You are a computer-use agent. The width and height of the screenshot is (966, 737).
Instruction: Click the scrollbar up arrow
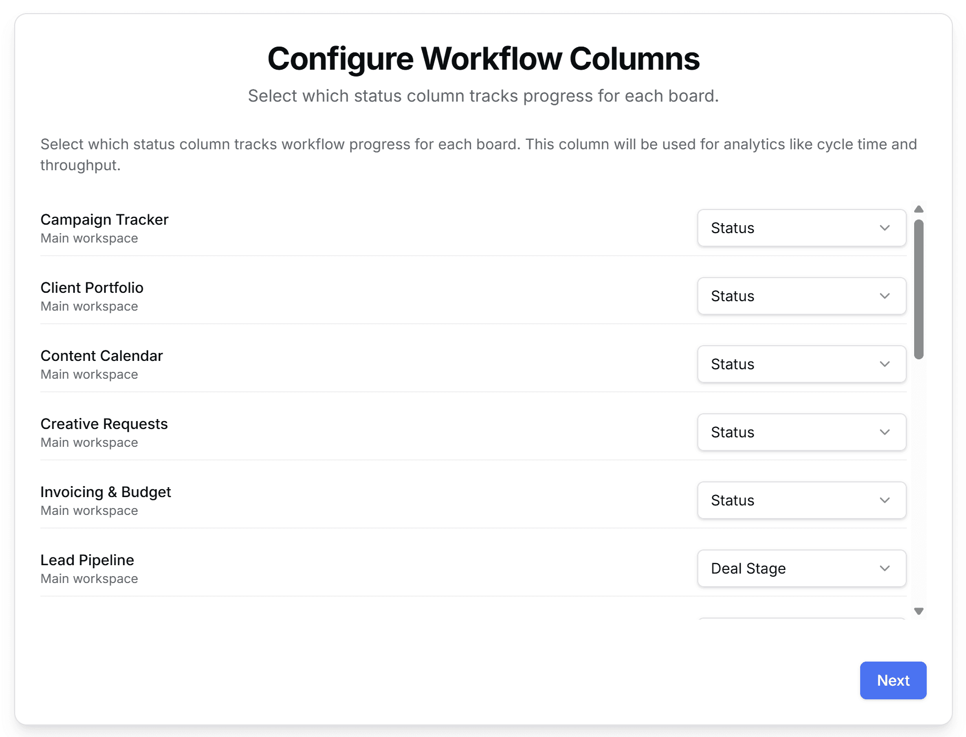pyautogui.click(x=919, y=208)
